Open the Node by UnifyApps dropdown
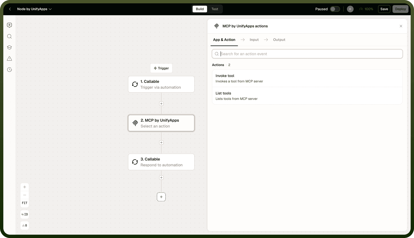 point(34,9)
